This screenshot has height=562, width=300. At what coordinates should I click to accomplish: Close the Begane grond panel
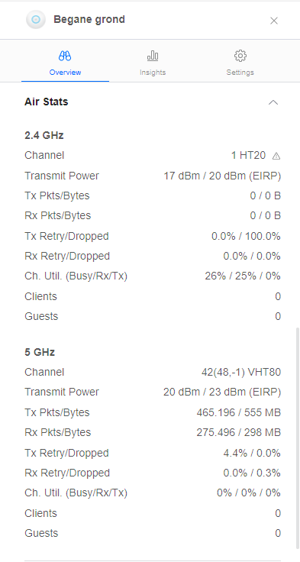coord(274,21)
